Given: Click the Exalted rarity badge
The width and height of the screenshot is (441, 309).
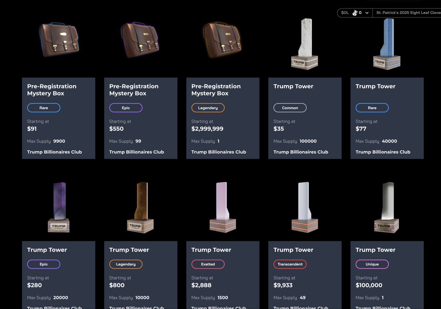Looking at the screenshot, I should pyautogui.click(x=208, y=264).
